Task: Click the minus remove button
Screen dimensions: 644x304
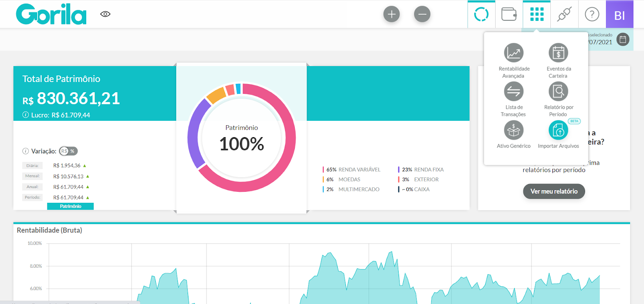Action: (422, 14)
